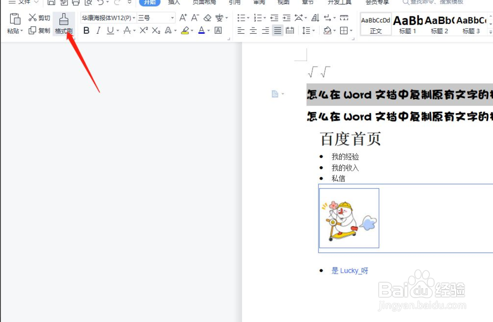Switch to the 页面布局 Page Layout tab
The width and height of the screenshot is (493, 322).
click(x=204, y=2)
